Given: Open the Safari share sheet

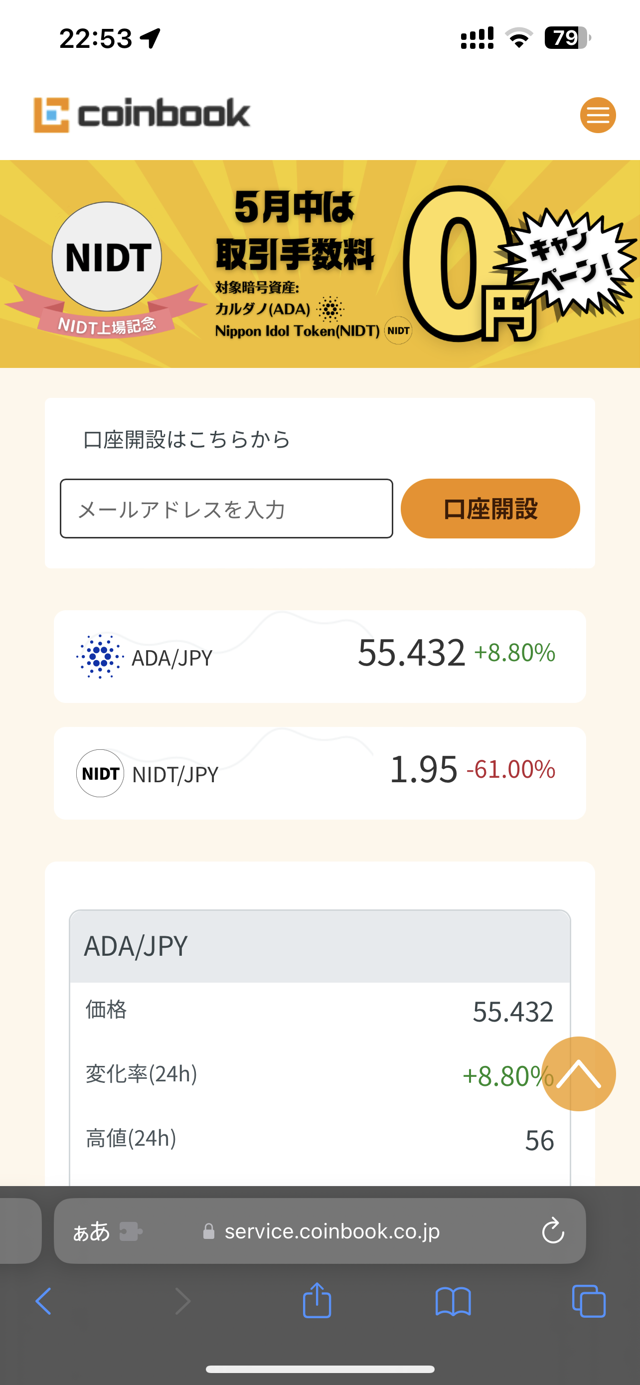Looking at the screenshot, I should point(317,1301).
